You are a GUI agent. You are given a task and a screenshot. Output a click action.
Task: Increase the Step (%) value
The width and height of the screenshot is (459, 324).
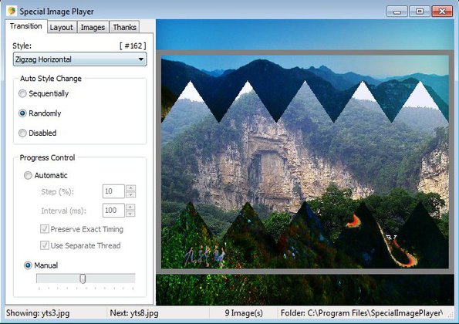click(x=130, y=188)
